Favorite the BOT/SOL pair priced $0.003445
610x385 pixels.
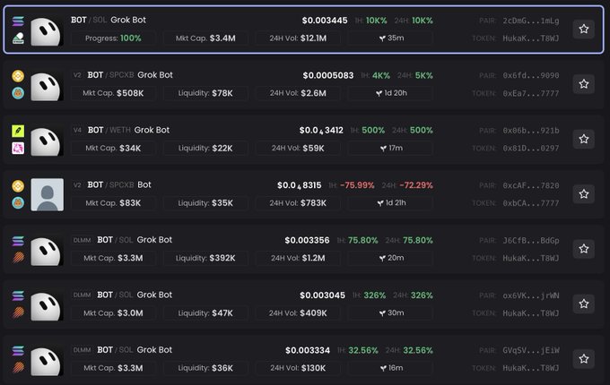point(584,30)
